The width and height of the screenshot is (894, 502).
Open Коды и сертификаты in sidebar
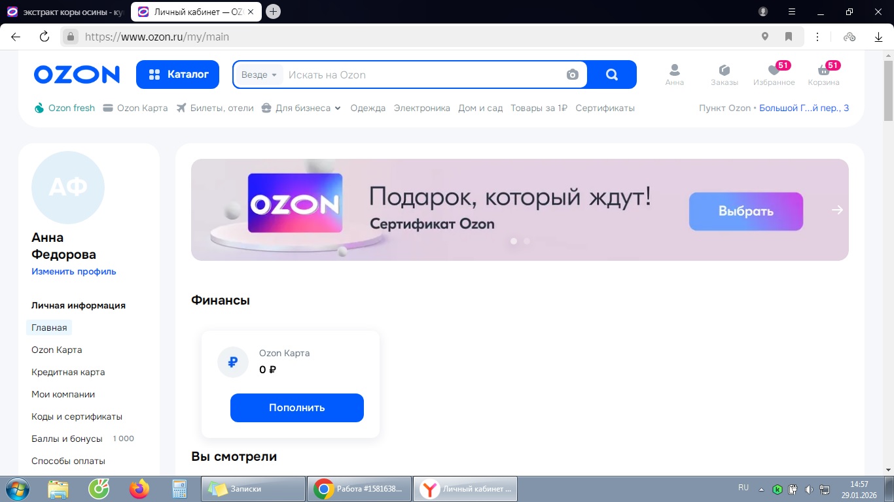tap(77, 416)
